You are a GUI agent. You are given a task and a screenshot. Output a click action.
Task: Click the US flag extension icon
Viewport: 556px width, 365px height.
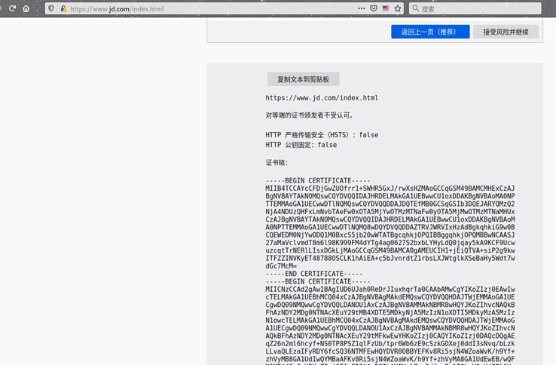click(386, 9)
